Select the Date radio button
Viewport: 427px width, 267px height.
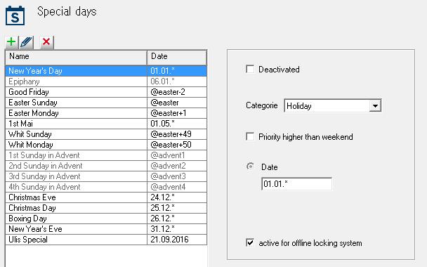250,167
